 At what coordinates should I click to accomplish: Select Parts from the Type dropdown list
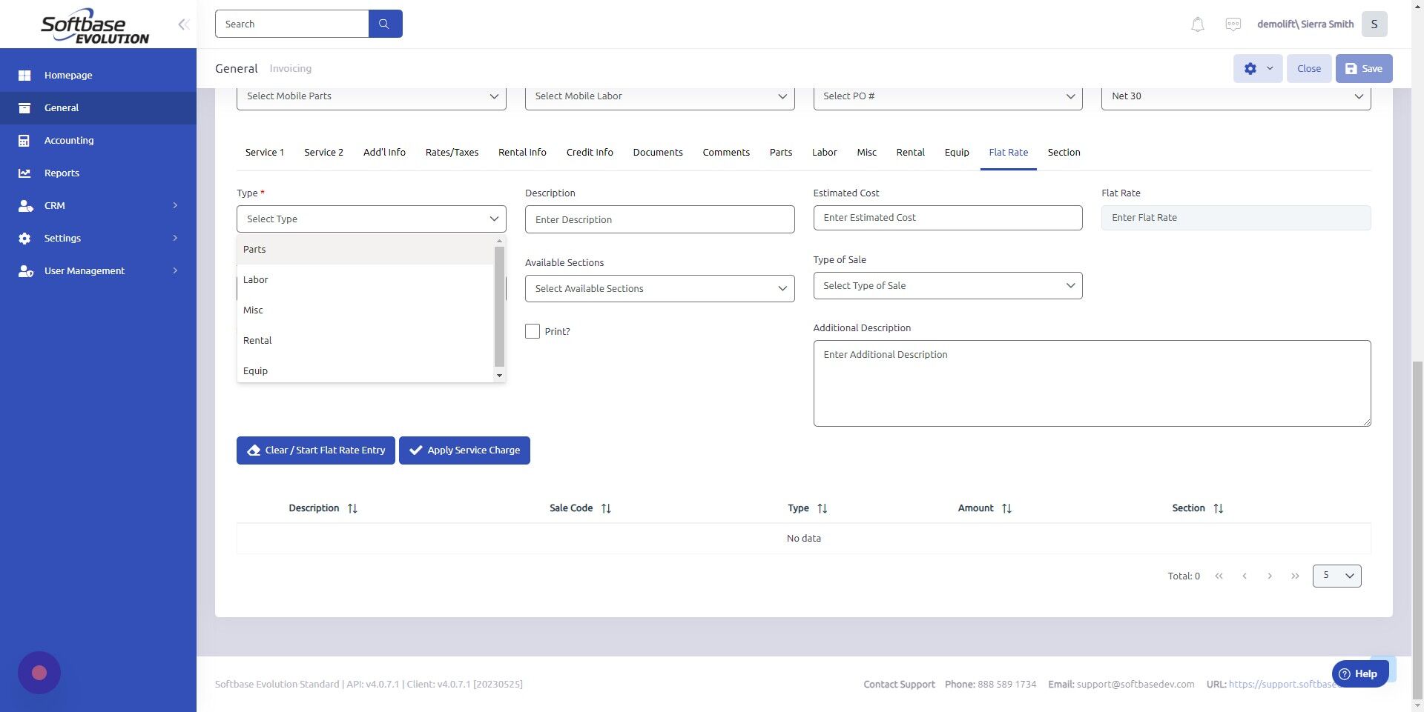click(x=254, y=249)
